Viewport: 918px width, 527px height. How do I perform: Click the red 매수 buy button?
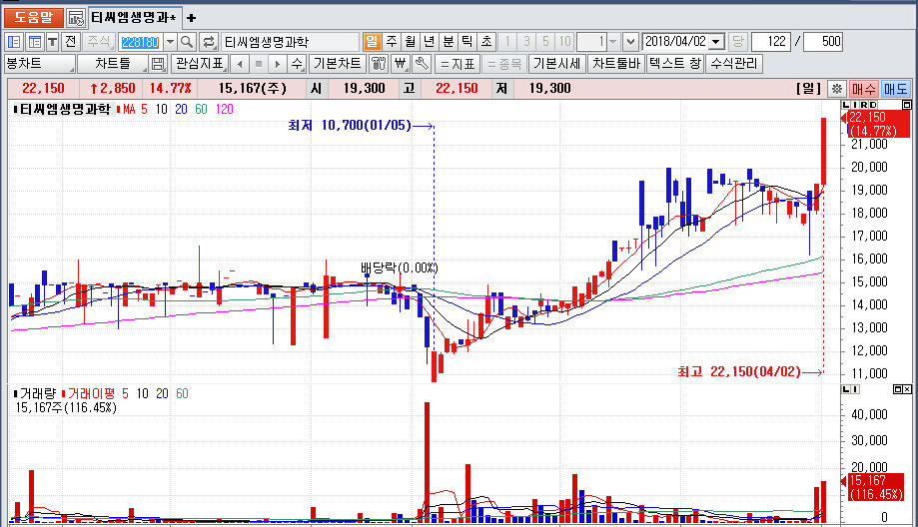coord(863,88)
